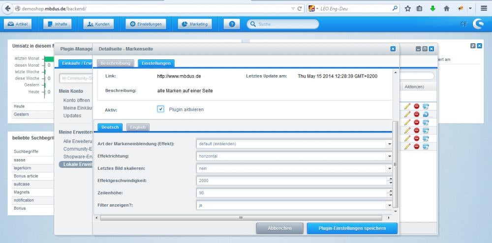Click the browser home icon
The height and width of the screenshot is (243, 492).
[447, 9]
